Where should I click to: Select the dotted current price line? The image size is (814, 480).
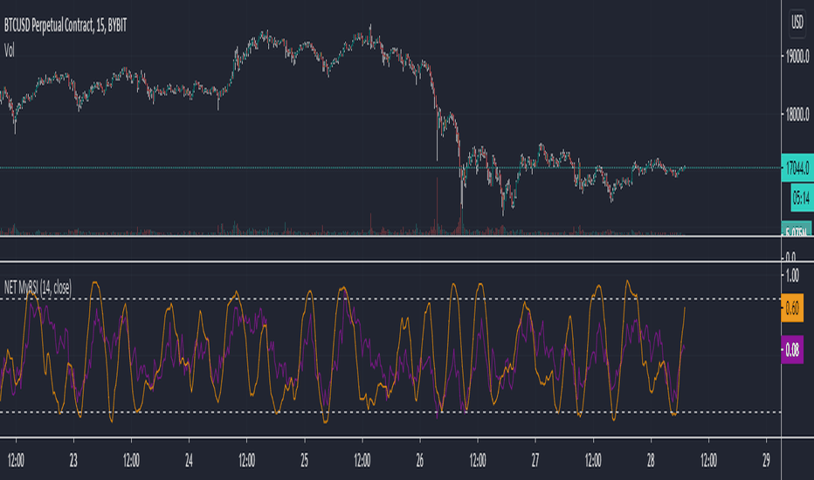pos(390,168)
